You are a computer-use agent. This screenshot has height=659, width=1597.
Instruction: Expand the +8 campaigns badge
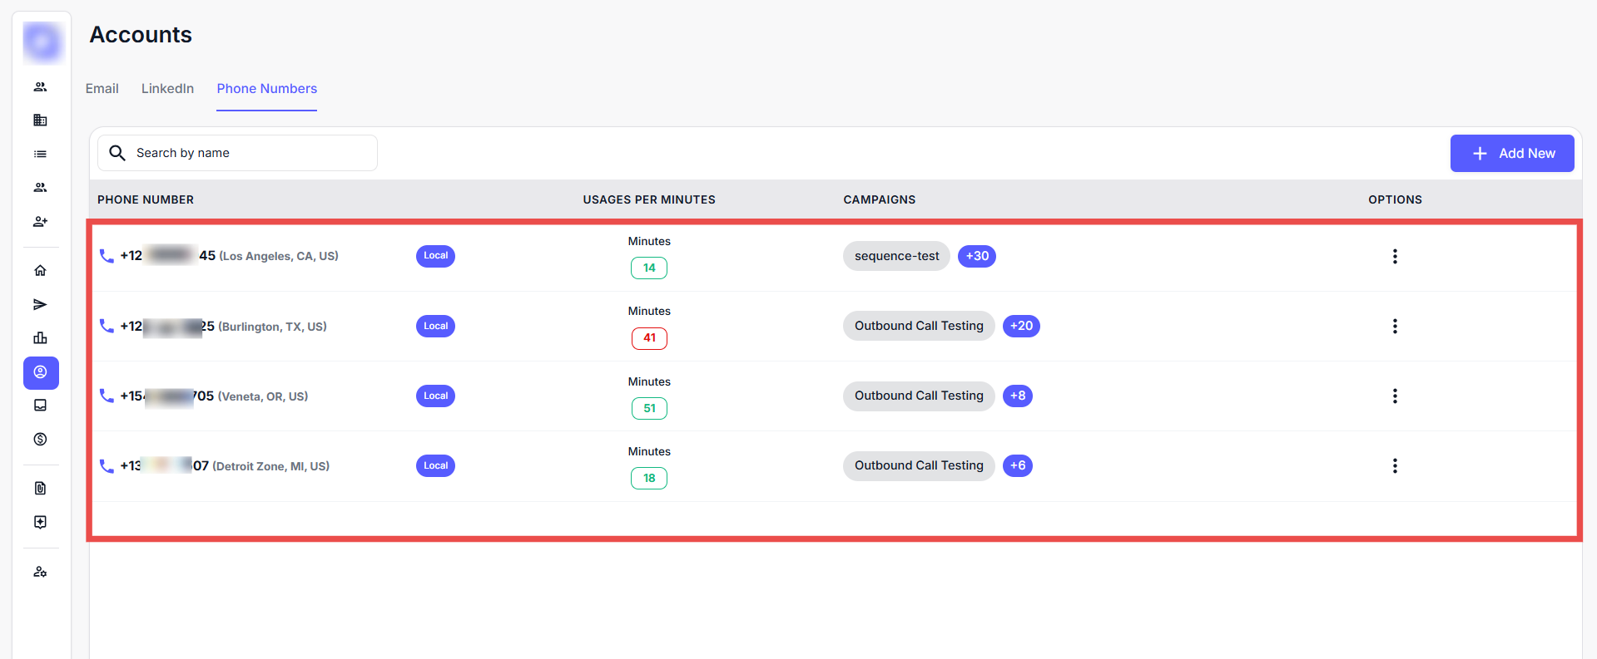pyautogui.click(x=1017, y=396)
